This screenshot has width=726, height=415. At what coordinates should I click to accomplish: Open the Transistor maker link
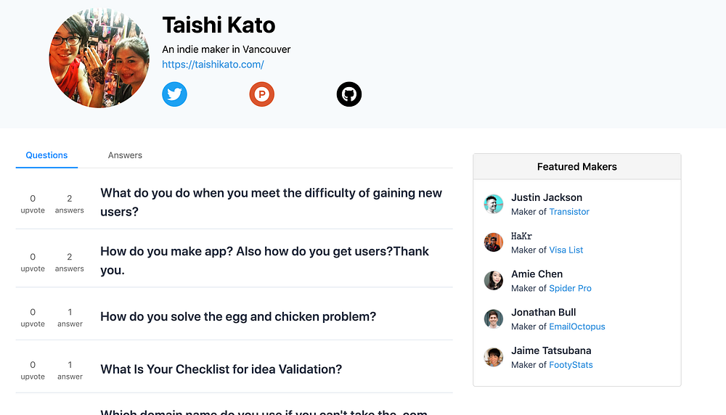click(x=569, y=212)
